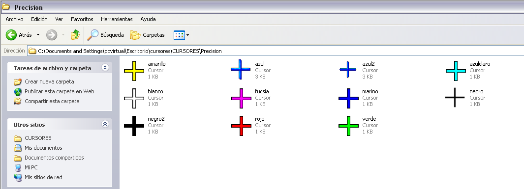Viewport: 524px width, 189px height.
Task: Select the negro2 thick black cursor icon
Action: pos(134,126)
